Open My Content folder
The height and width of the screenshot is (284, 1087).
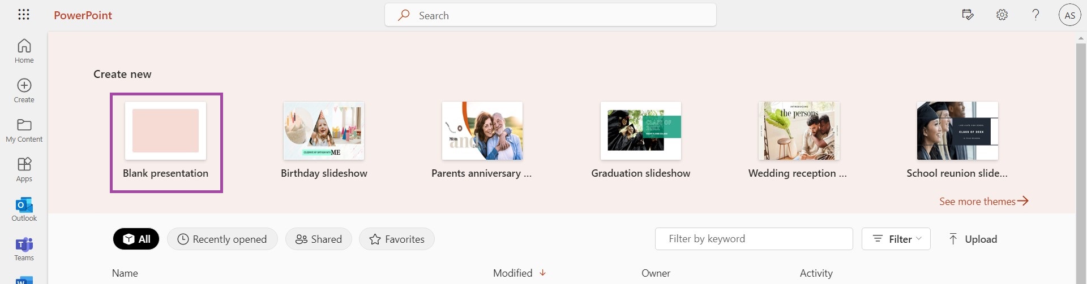pos(24,130)
